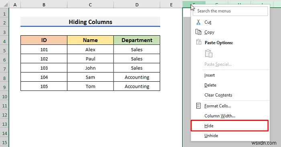
Task: Click Sales cell in Alex row
Action: [x=137, y=49]
